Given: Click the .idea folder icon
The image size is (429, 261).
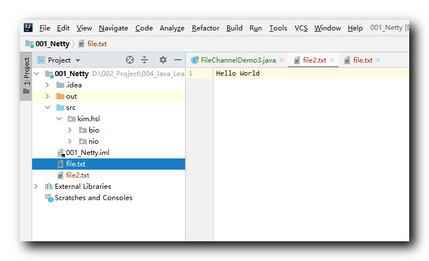Looking at the screenshot, I should pos(60,85).
